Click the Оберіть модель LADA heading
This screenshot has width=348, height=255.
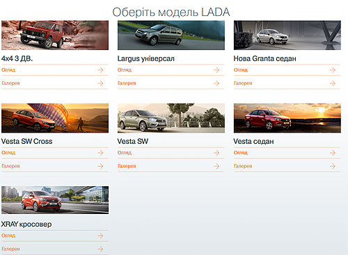point(171,13)
